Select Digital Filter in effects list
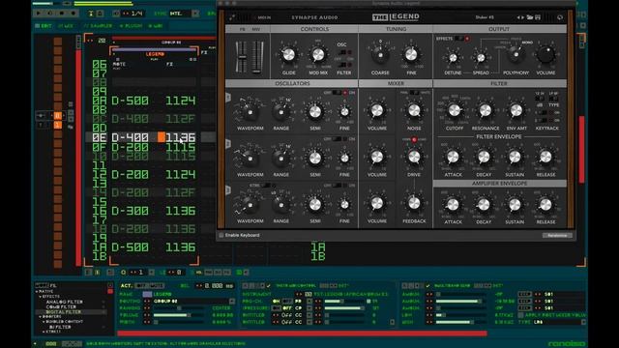The image size is (619, 348). point(63,312)
